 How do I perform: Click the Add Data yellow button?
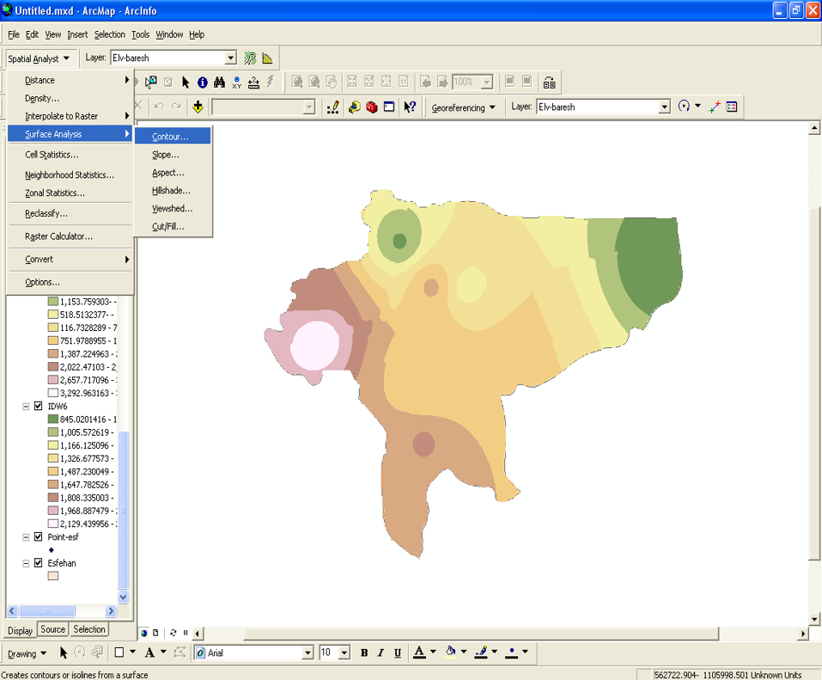[198, 107]
